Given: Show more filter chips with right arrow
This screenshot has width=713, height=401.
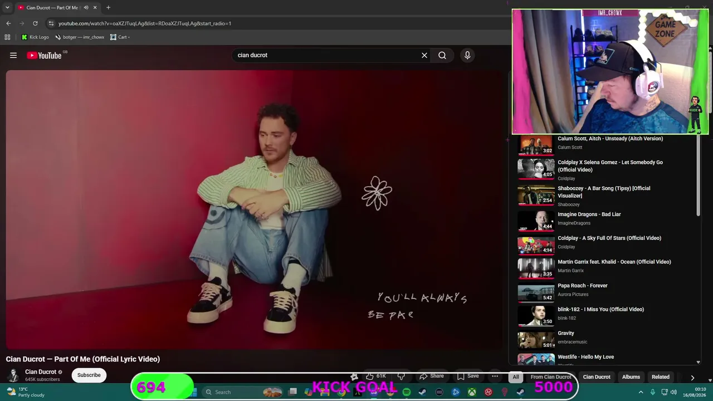Looking at the screenshot, I should coord(692,377).
